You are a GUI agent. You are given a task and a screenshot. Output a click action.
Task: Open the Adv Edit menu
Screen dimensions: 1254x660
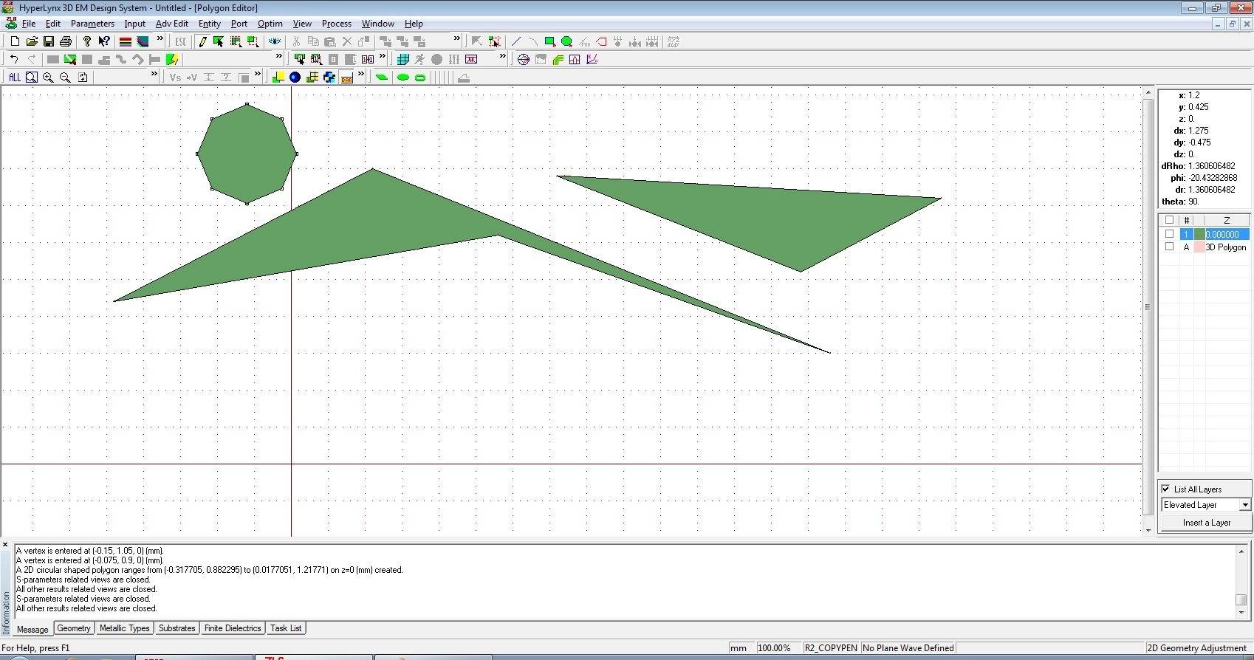[x=171, y=24]
